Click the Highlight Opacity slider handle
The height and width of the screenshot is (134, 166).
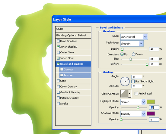pos(138,108)
